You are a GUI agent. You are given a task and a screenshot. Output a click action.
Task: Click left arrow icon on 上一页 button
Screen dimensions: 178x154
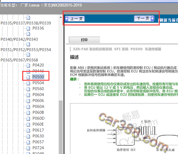[x=67, y=19]
